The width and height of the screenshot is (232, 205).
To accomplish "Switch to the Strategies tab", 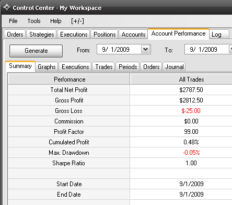I will point(41,35).
